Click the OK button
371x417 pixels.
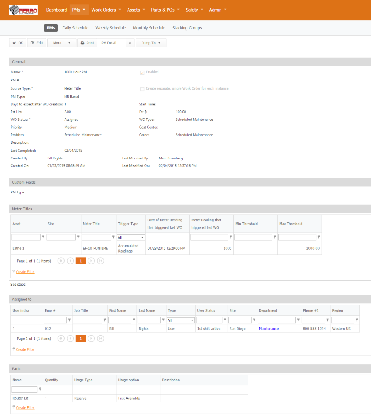pyautogui.click(x=17, y=43)
